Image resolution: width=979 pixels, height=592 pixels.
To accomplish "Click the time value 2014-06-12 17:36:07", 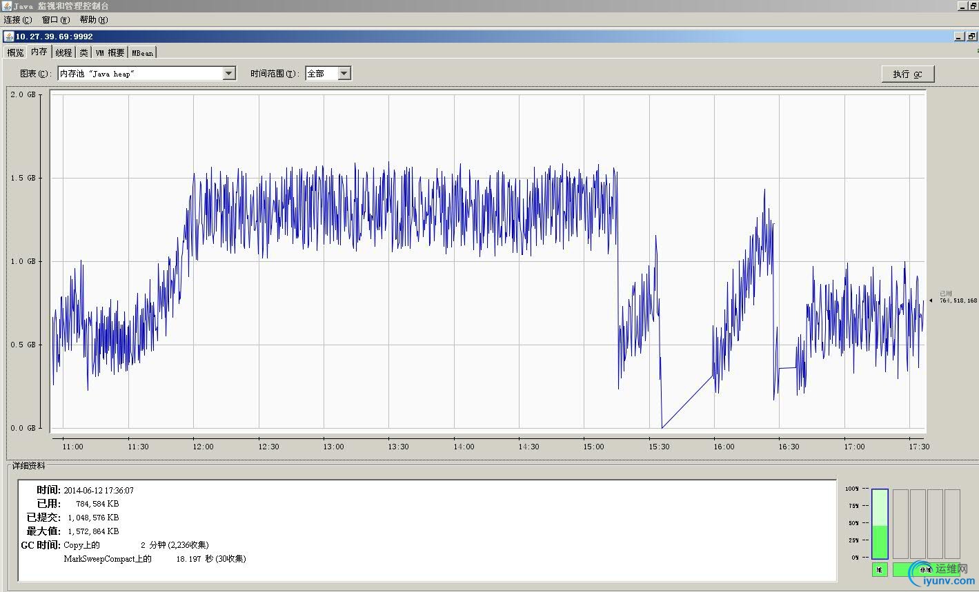I will point(99,491).
